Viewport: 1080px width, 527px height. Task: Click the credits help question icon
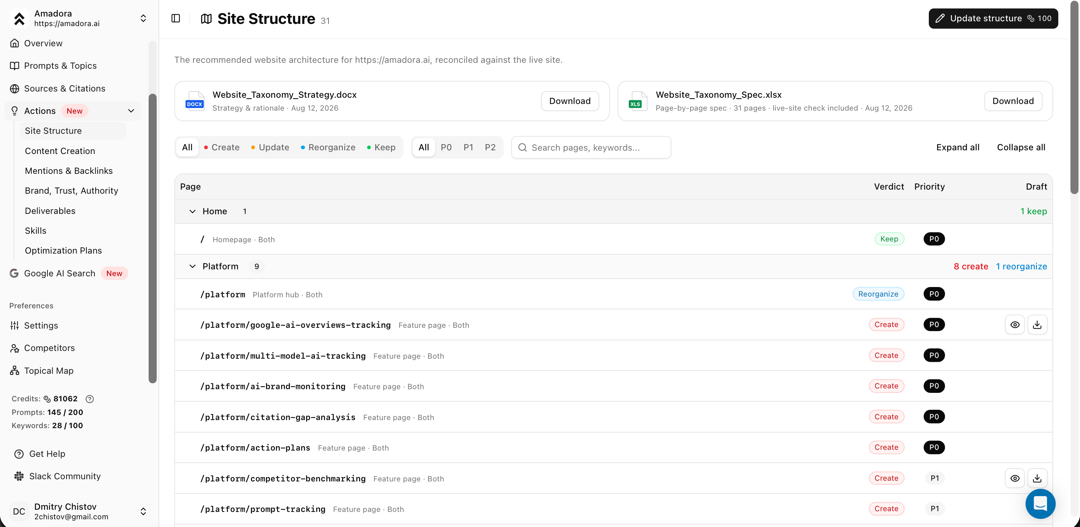tap(90, 399)
